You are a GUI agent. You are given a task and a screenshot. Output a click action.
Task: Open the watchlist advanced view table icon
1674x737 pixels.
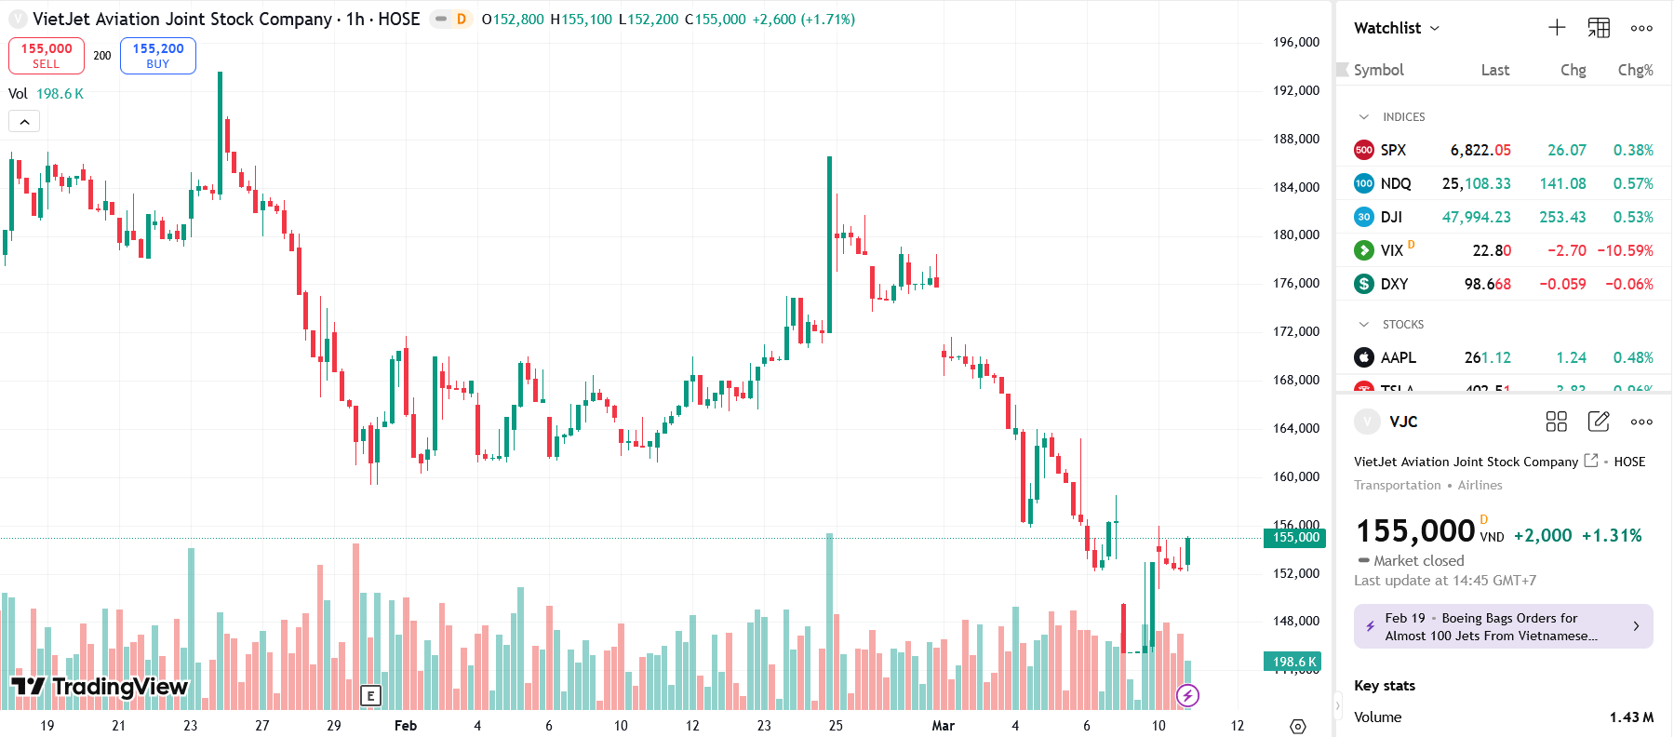1599,28
